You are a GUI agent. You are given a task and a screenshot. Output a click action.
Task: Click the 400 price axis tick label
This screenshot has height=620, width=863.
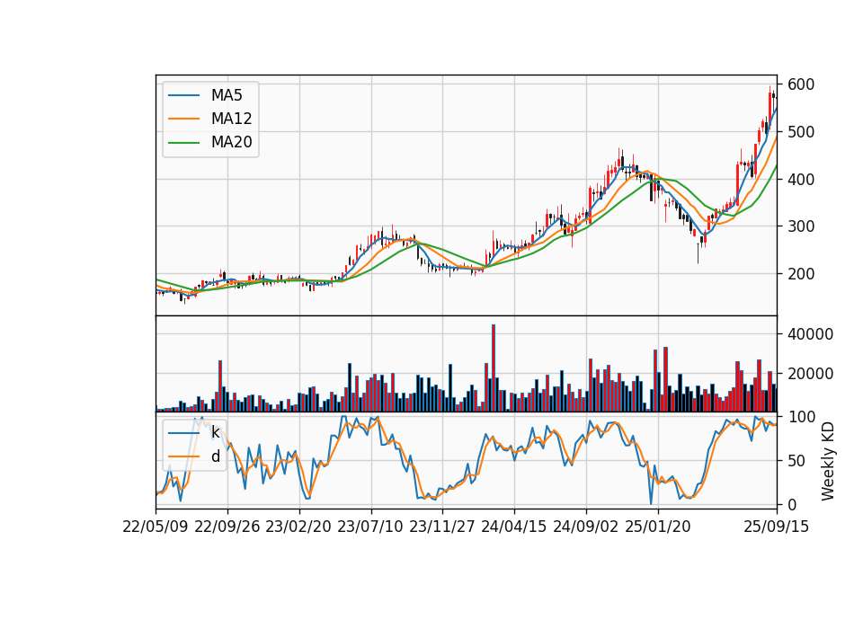[801, 180]
